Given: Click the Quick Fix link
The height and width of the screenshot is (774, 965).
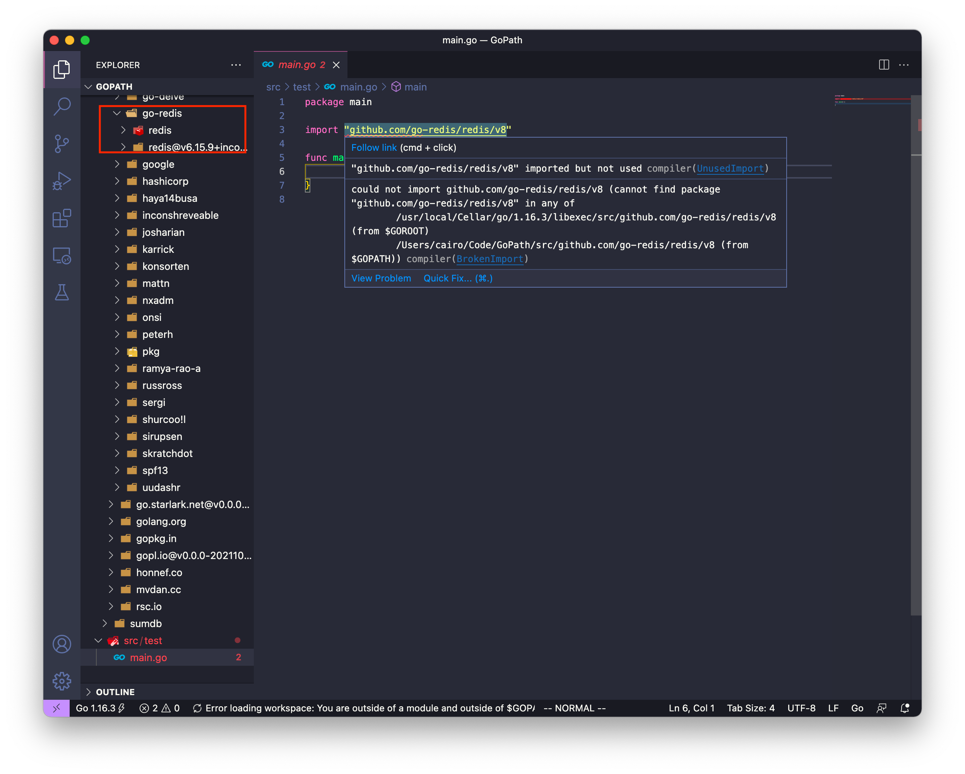Looking at the screenshot, I should (x=457, y=278).
